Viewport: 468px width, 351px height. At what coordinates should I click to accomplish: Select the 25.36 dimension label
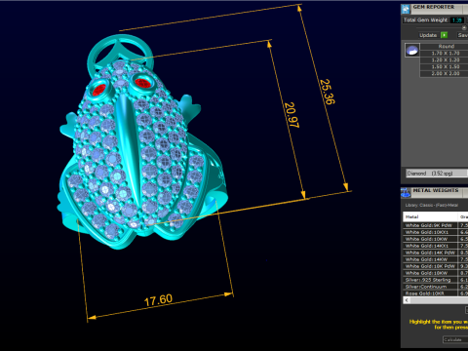[327, 92]
